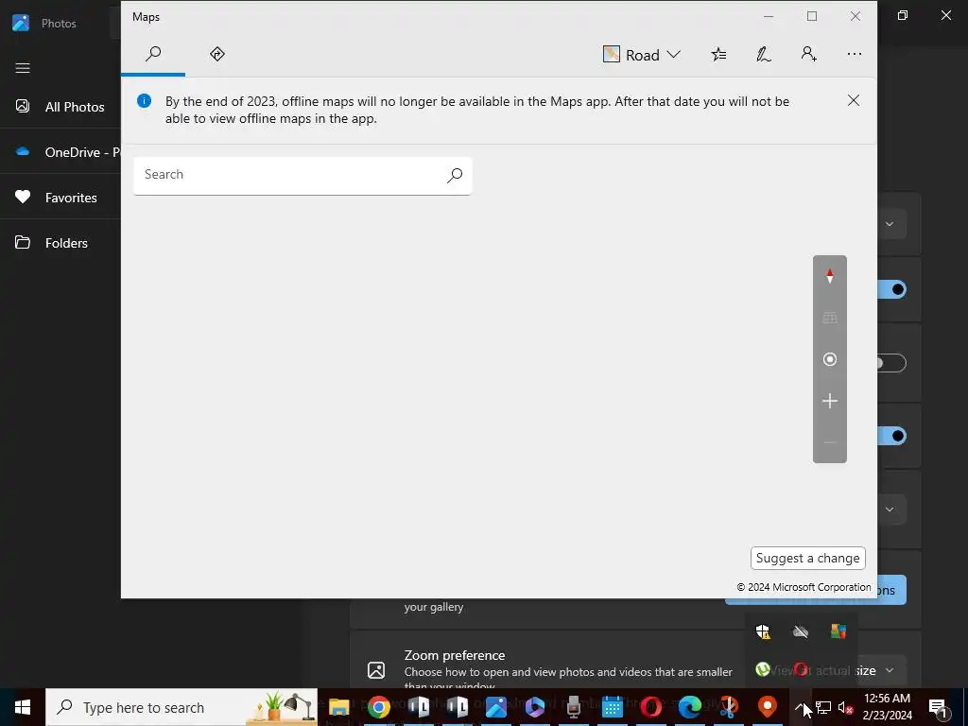968x726 pixels.
Task: Click the Zoom preference image icon
Action: [376, 670]
